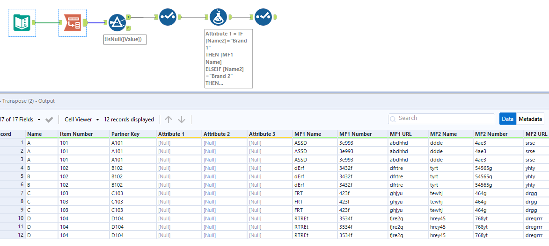Select the first Select tool after Filter
This screenshot has height=246, width=549.
tap(168, 17)
